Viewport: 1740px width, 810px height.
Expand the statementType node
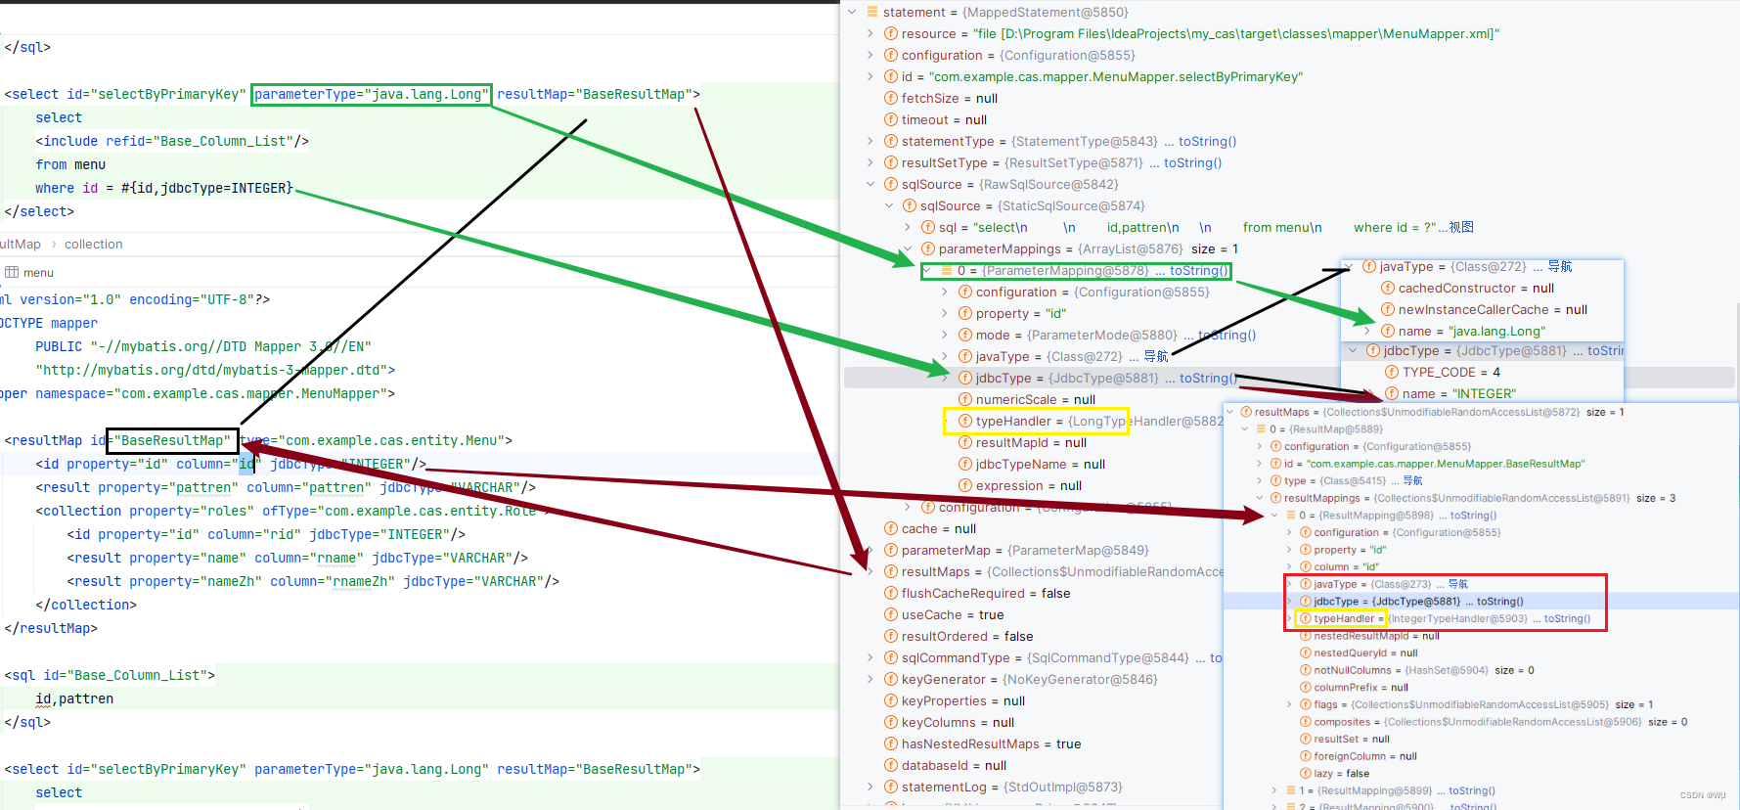[870, 141]
